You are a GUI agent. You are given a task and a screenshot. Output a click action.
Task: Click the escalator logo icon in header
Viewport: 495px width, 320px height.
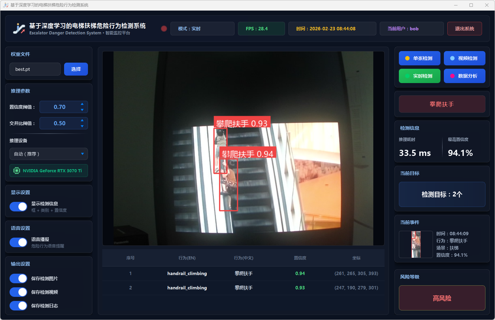[19, 29]
